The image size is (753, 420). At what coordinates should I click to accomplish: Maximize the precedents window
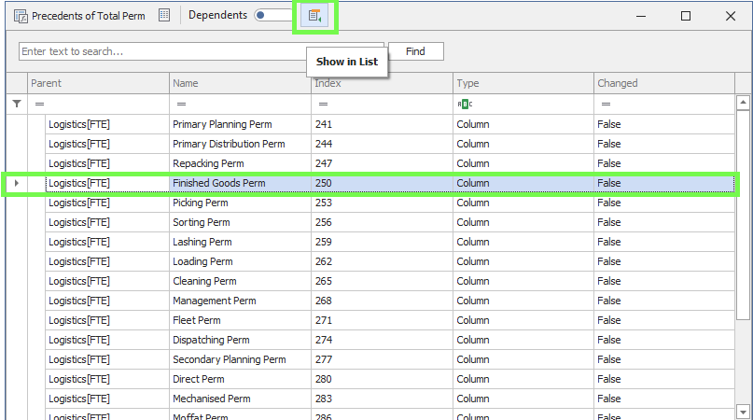point(686,16)
